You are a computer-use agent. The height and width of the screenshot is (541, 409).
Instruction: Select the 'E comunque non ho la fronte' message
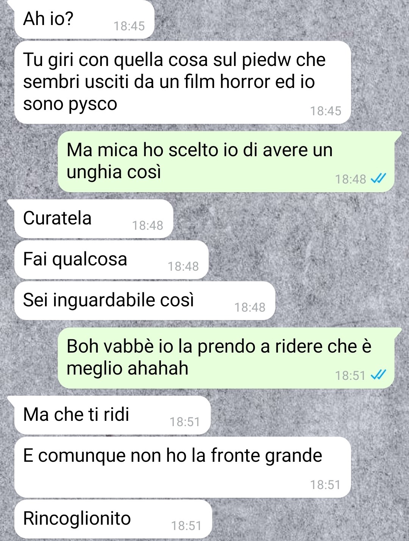183,467
